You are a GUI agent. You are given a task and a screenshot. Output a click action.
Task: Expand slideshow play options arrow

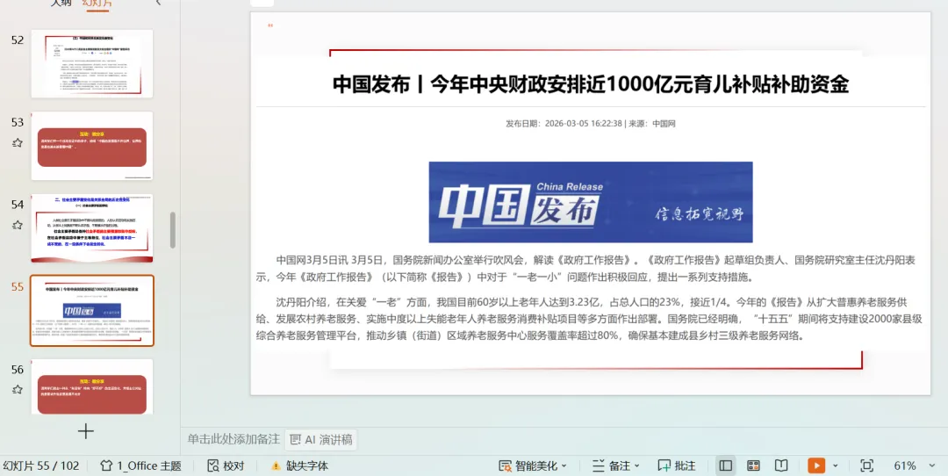(x=836, y=465)
